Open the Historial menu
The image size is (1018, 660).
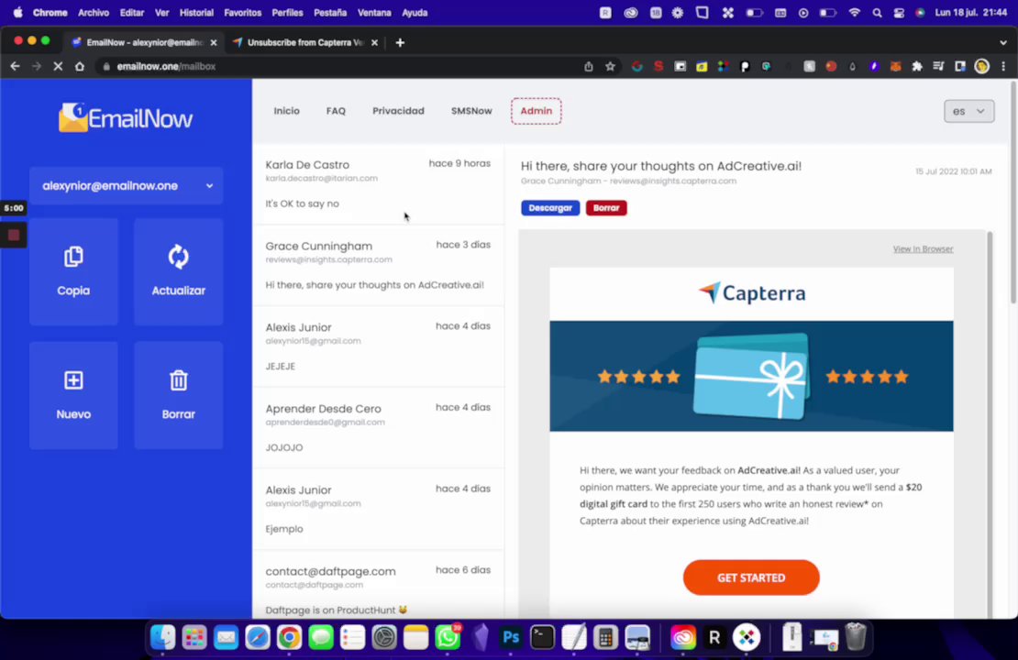point(196,12)
